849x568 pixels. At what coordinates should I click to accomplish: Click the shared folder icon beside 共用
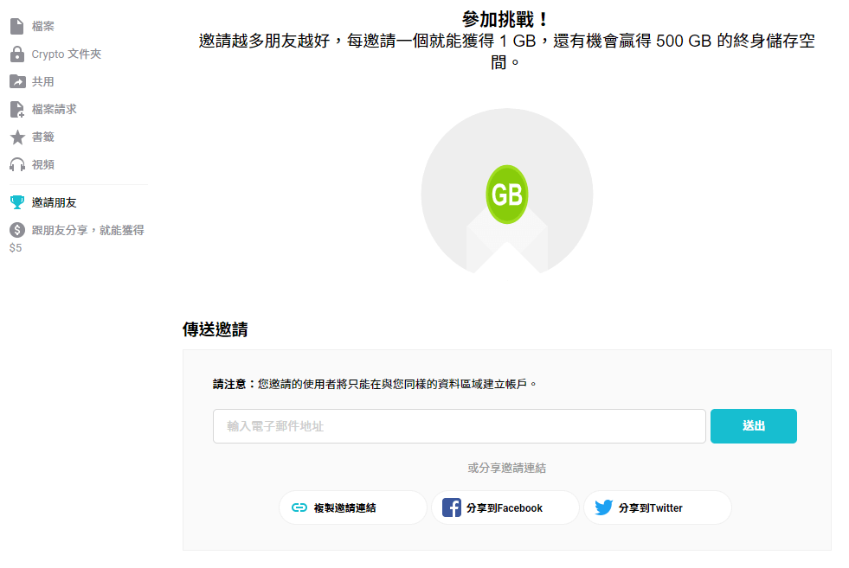pyautogui.click(x=17, y=81)
